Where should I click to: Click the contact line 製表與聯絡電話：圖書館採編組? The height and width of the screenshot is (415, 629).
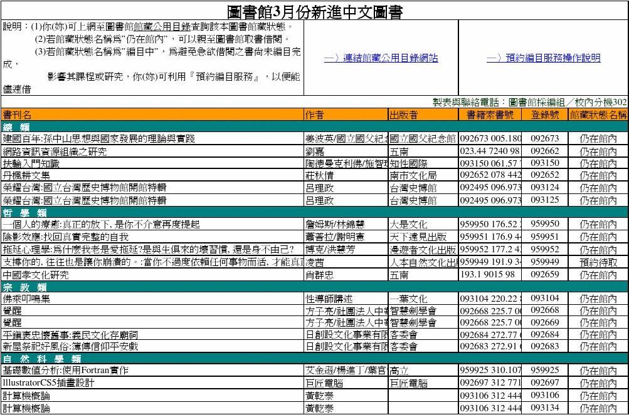[530, 102]
